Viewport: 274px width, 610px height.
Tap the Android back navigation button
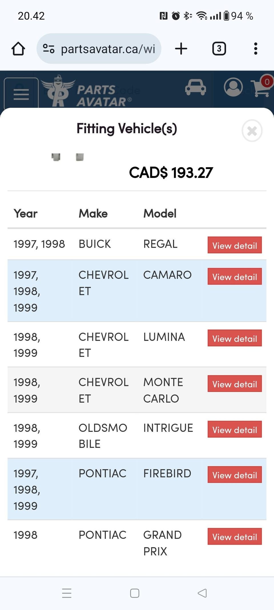[202, 593]
